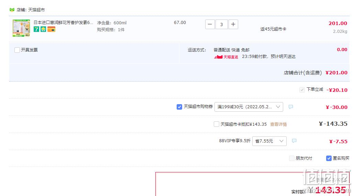Click the 普通配送 快递 免邮 shipping option
354x196 pixels.
(231, 50)
